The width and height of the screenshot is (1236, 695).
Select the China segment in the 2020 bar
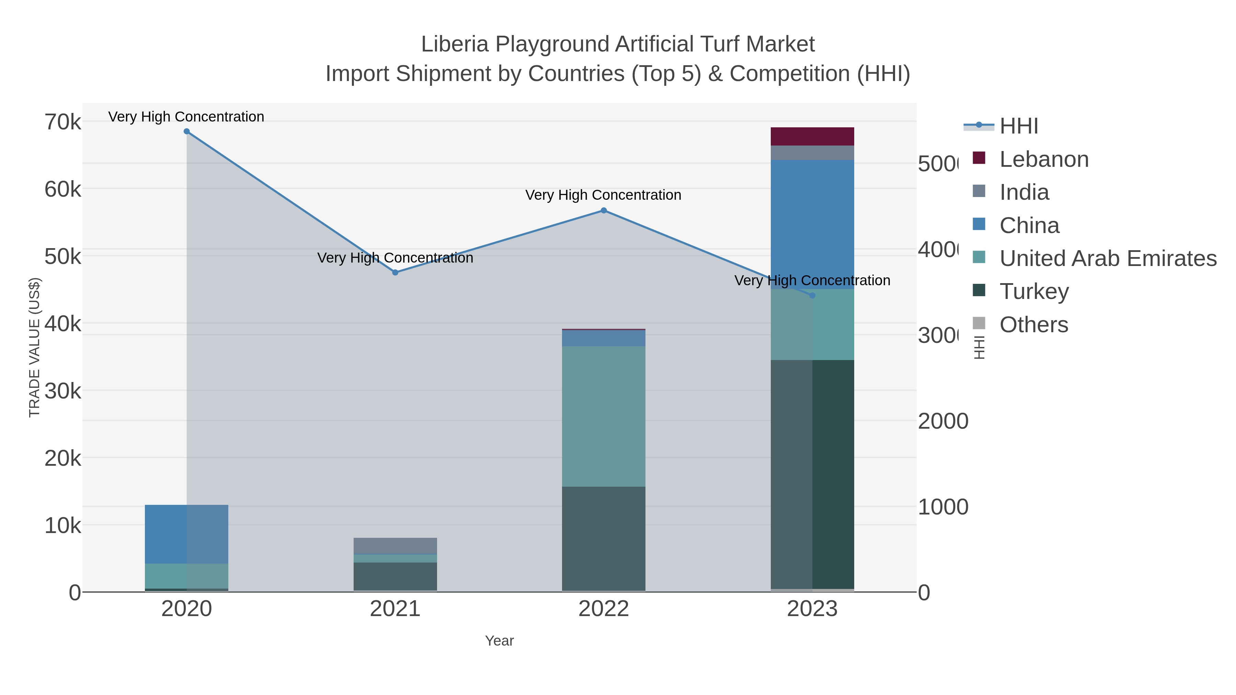click(x=187, y=534)
